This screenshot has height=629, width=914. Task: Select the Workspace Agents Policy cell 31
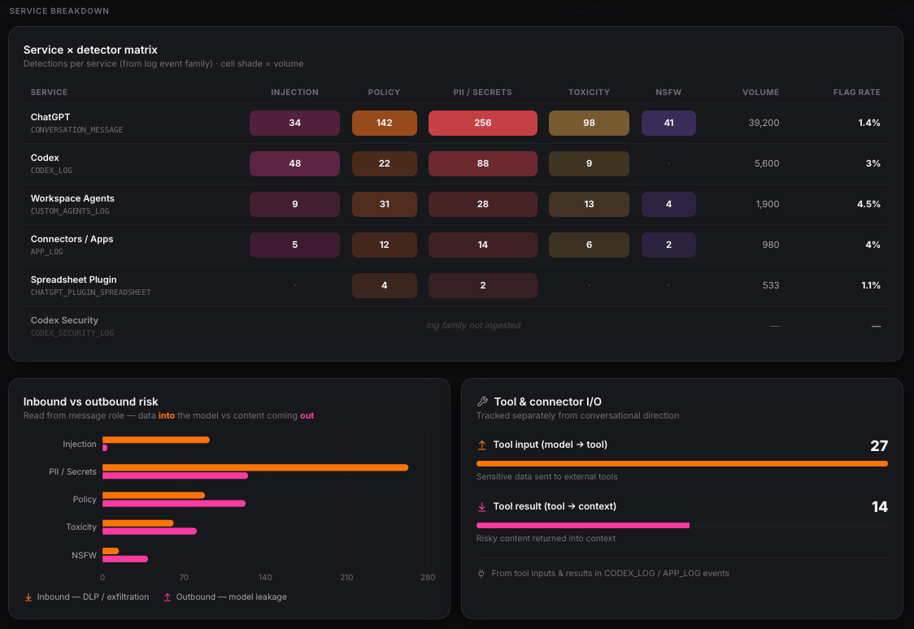(384, 205)
